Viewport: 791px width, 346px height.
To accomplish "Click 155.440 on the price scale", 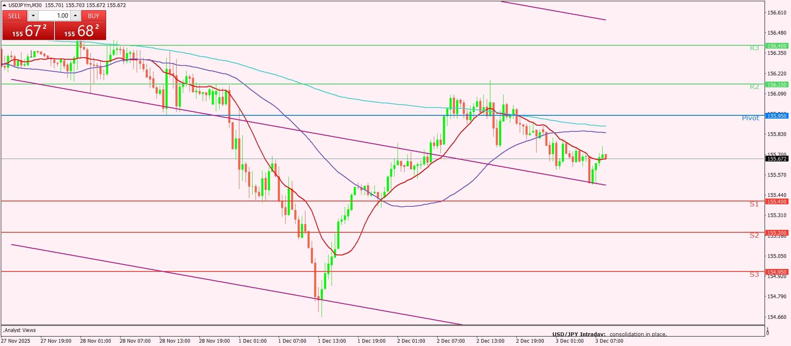I will pyautogui.click(x=777, y=195).
